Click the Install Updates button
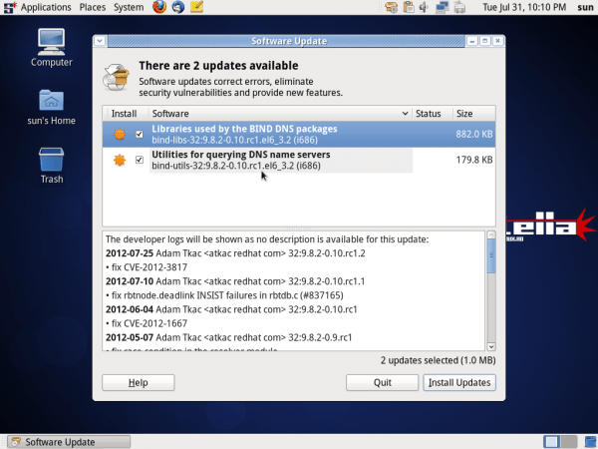This screenshot has height=449, width=598. 458,382
